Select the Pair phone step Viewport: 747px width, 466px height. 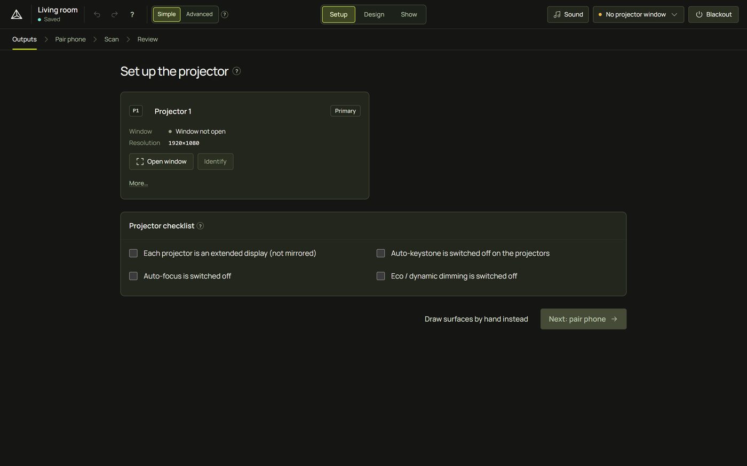click(70, 39)
